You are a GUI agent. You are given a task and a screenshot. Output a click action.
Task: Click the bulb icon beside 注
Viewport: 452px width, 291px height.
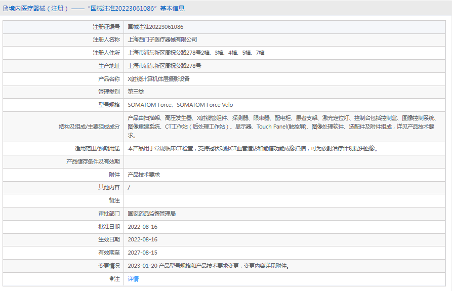pos(111,279)
